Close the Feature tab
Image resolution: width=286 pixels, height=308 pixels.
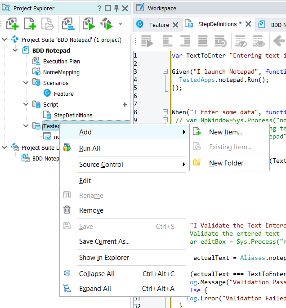[x=175, y=25]
